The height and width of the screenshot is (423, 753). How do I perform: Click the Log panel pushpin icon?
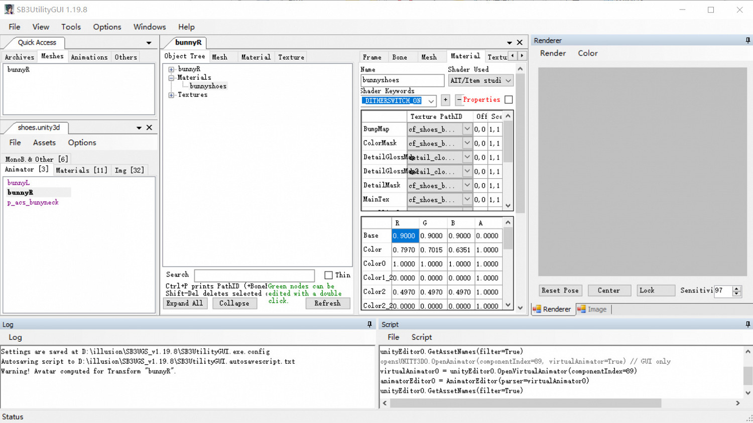click(369, 325)
